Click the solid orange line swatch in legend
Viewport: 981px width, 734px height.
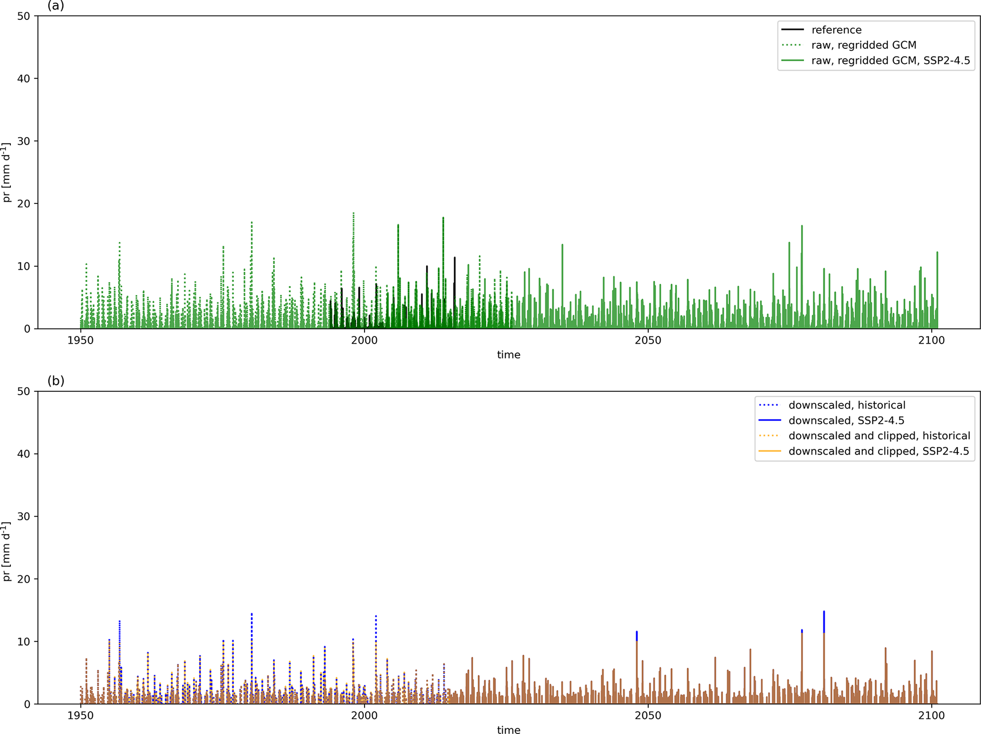coord(770,451)
